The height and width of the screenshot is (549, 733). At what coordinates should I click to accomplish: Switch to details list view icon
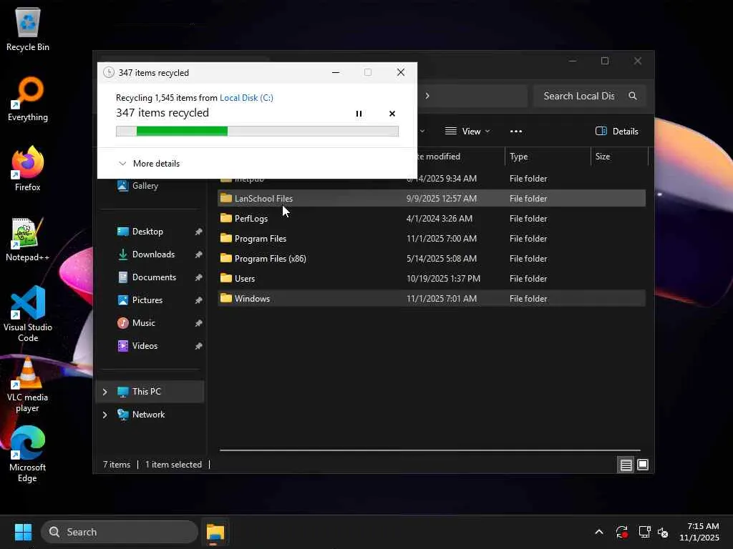[x=626, y=465]
